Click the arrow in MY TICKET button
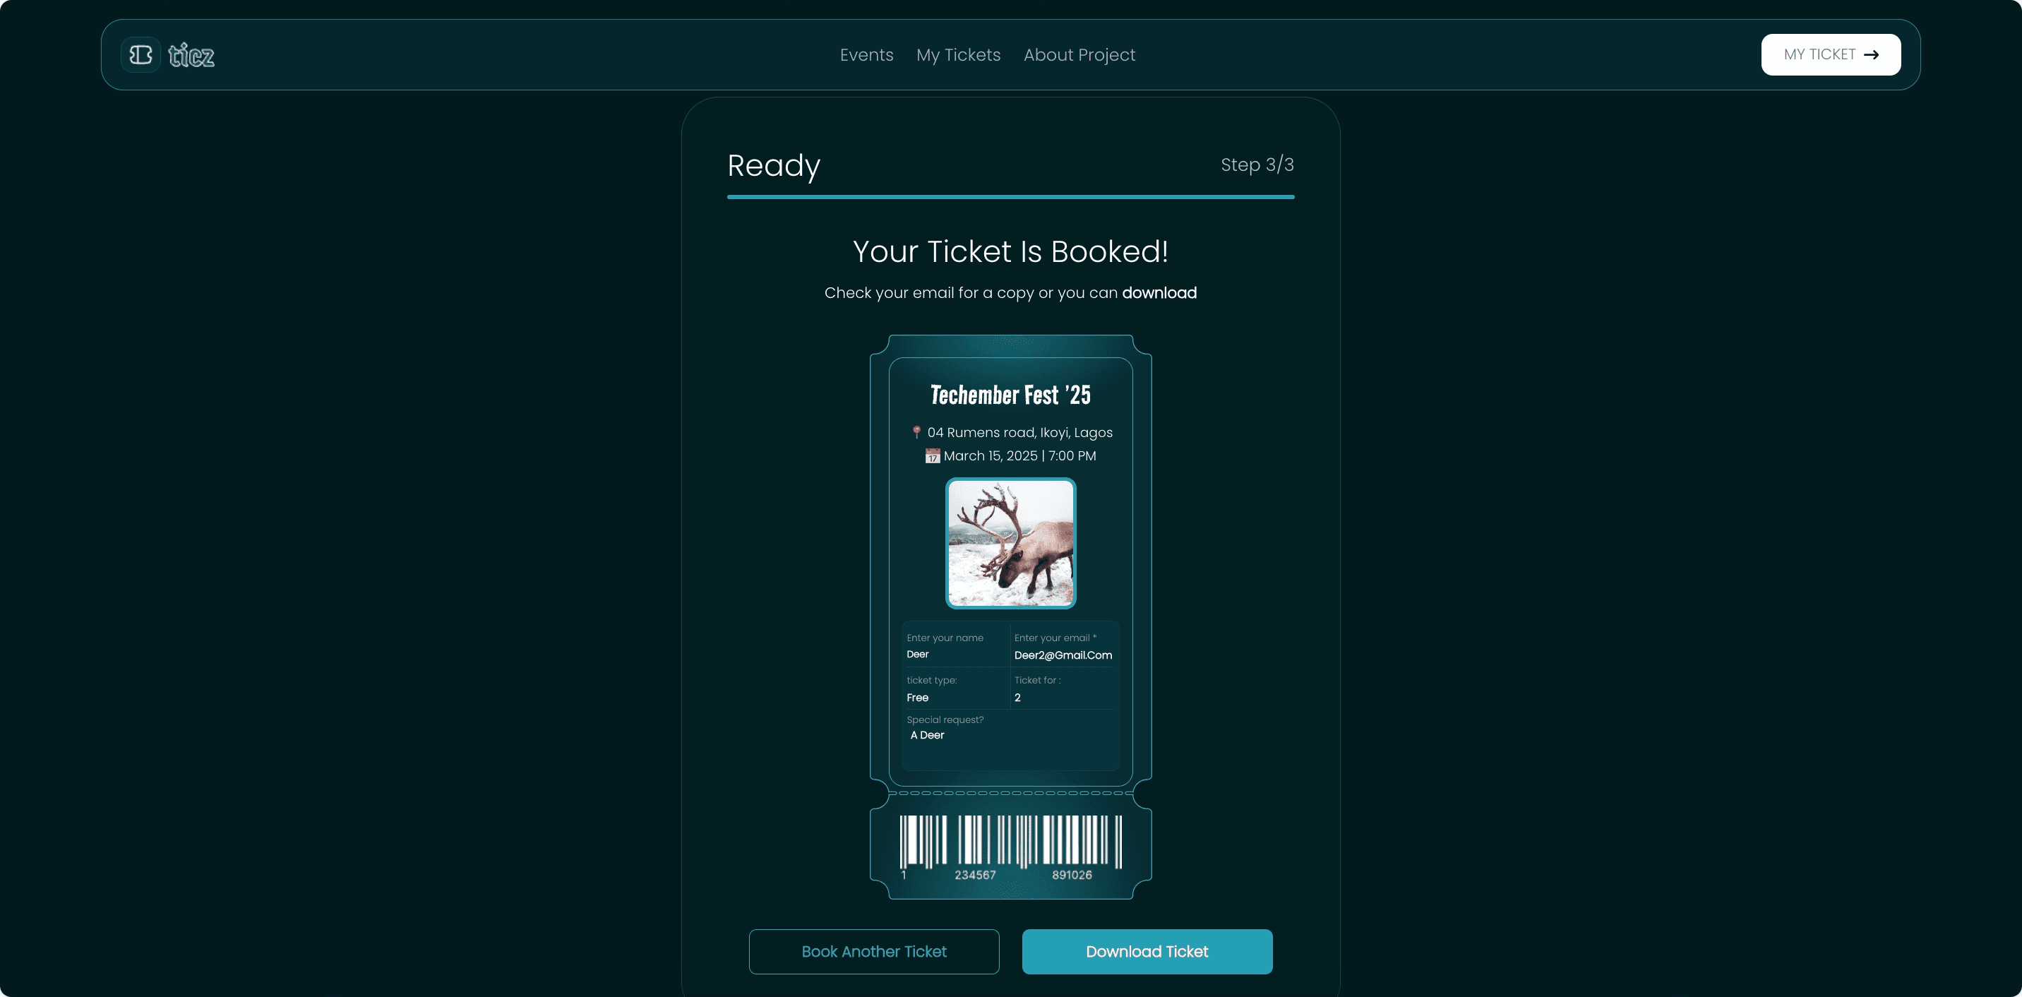 [1872, 55]
